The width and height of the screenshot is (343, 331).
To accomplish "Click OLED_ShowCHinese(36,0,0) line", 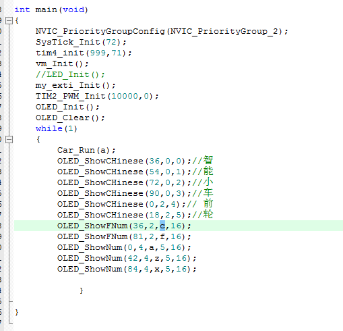I will pyautogui.click(x=135, y=161).
